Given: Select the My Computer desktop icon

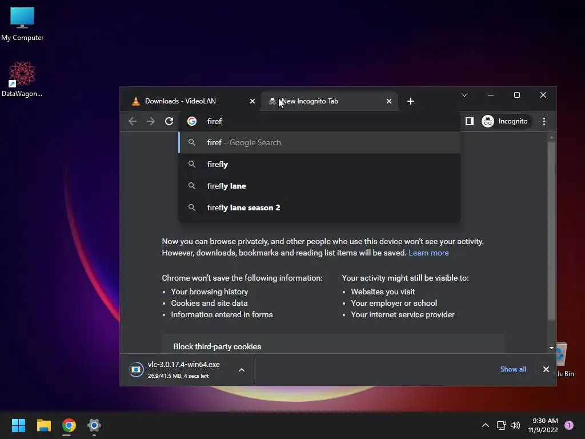Looking at the screenshot, I should pyautogui.click(x=22, y=23).
